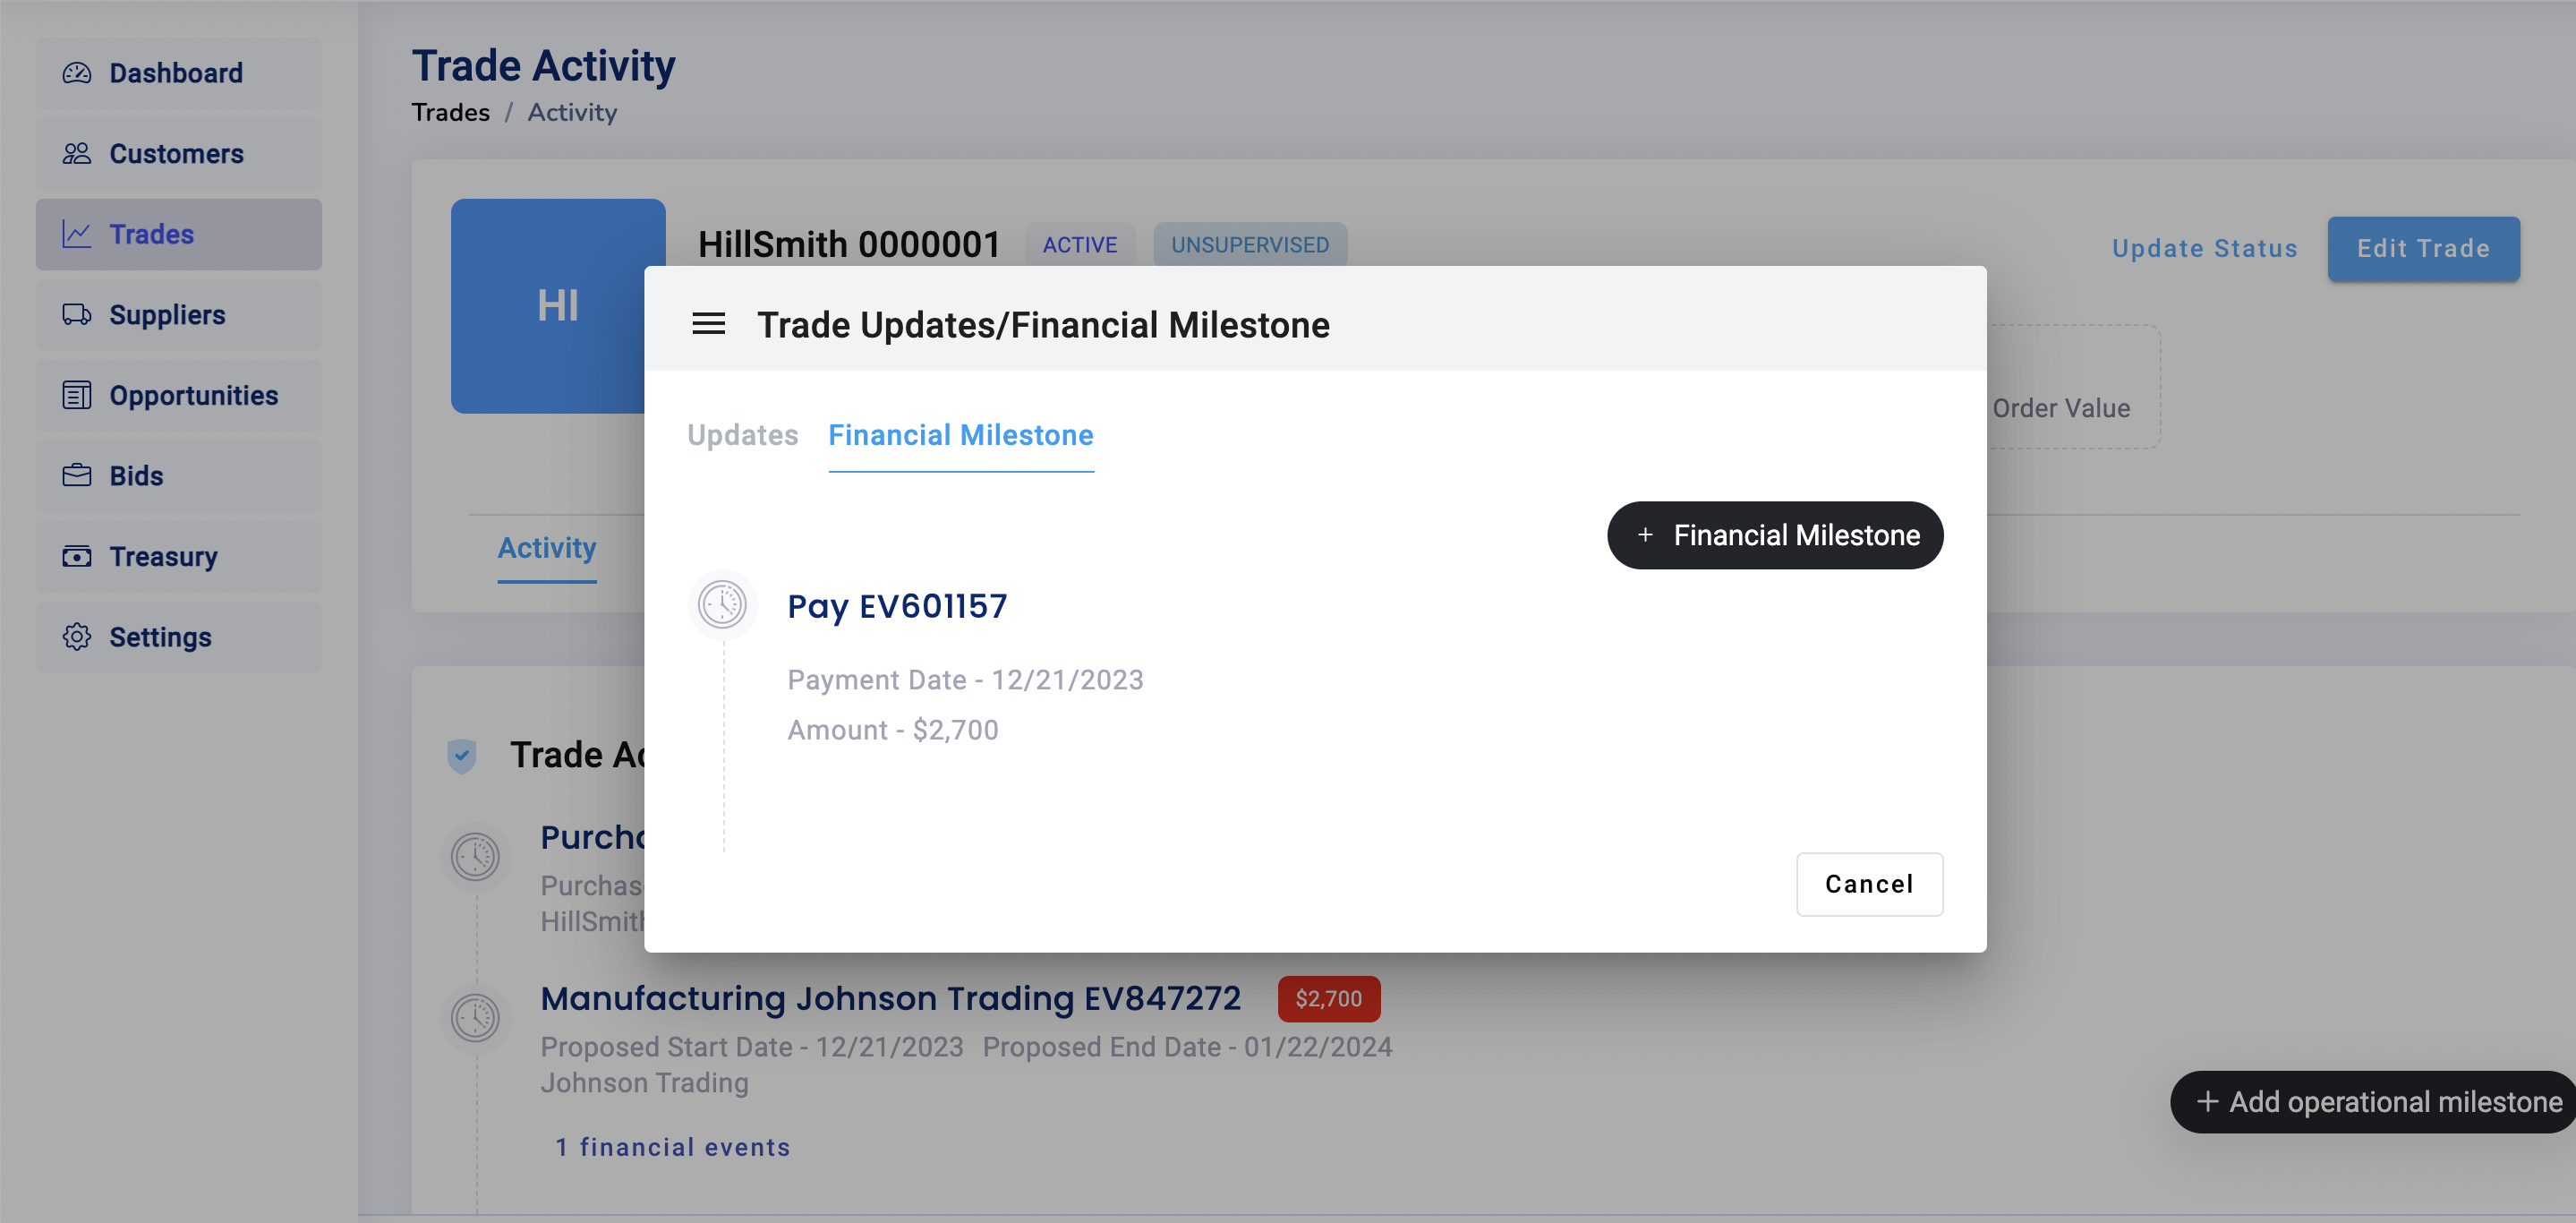Click the clock icon beside Pay EV601157
2576x1223 pixels.
pos(722,605)
